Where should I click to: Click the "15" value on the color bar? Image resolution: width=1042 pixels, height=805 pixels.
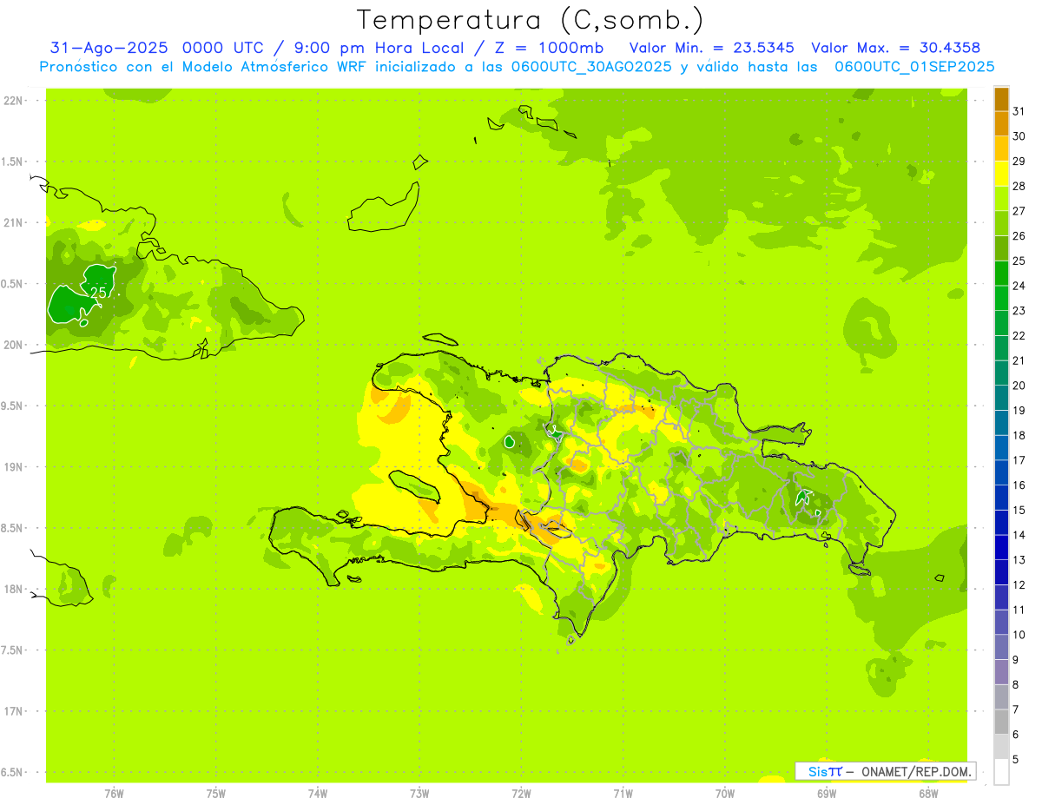(1019, 510)
